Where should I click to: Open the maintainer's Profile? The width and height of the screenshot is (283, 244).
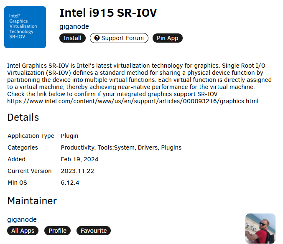(x=57, y=231)
